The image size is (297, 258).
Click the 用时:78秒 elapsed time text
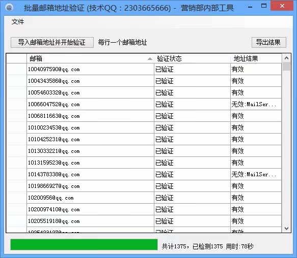[x=239, y=246]
